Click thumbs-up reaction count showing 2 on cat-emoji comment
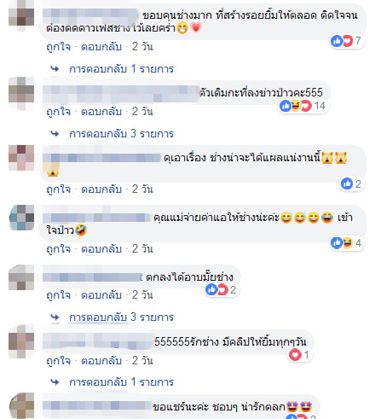Screen dimensions: 392x419 tap(352, 183)
